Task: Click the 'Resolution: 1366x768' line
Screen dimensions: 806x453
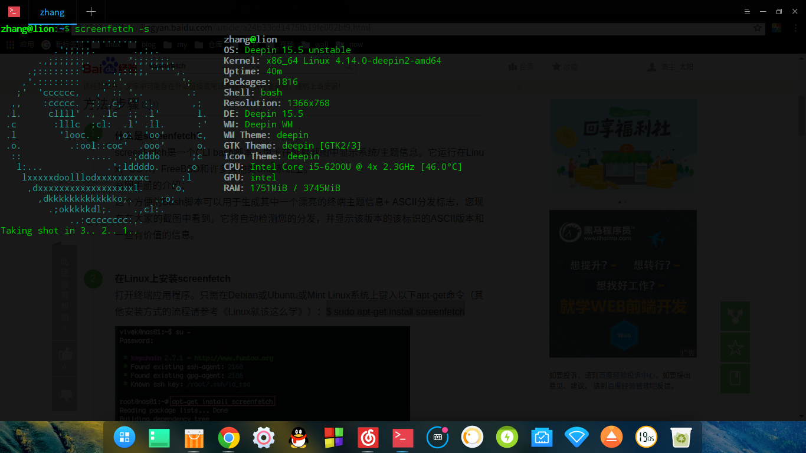Action: coord(277,103)
